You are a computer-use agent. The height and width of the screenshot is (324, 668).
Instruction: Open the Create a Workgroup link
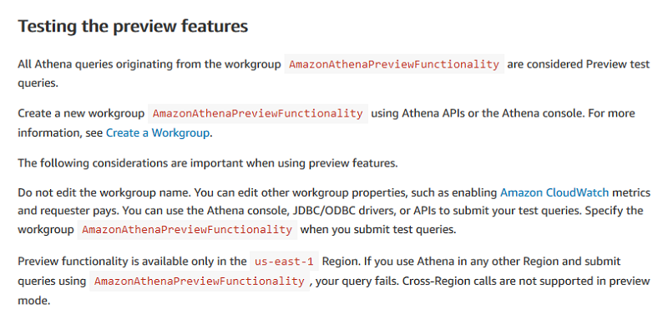158,132
